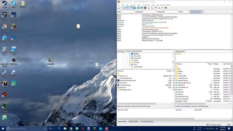This screenshot has width=233, height=131.
Task: Open the Site Manager dropdown arrow
Action: pyautogui.click(x=121, y=8)
